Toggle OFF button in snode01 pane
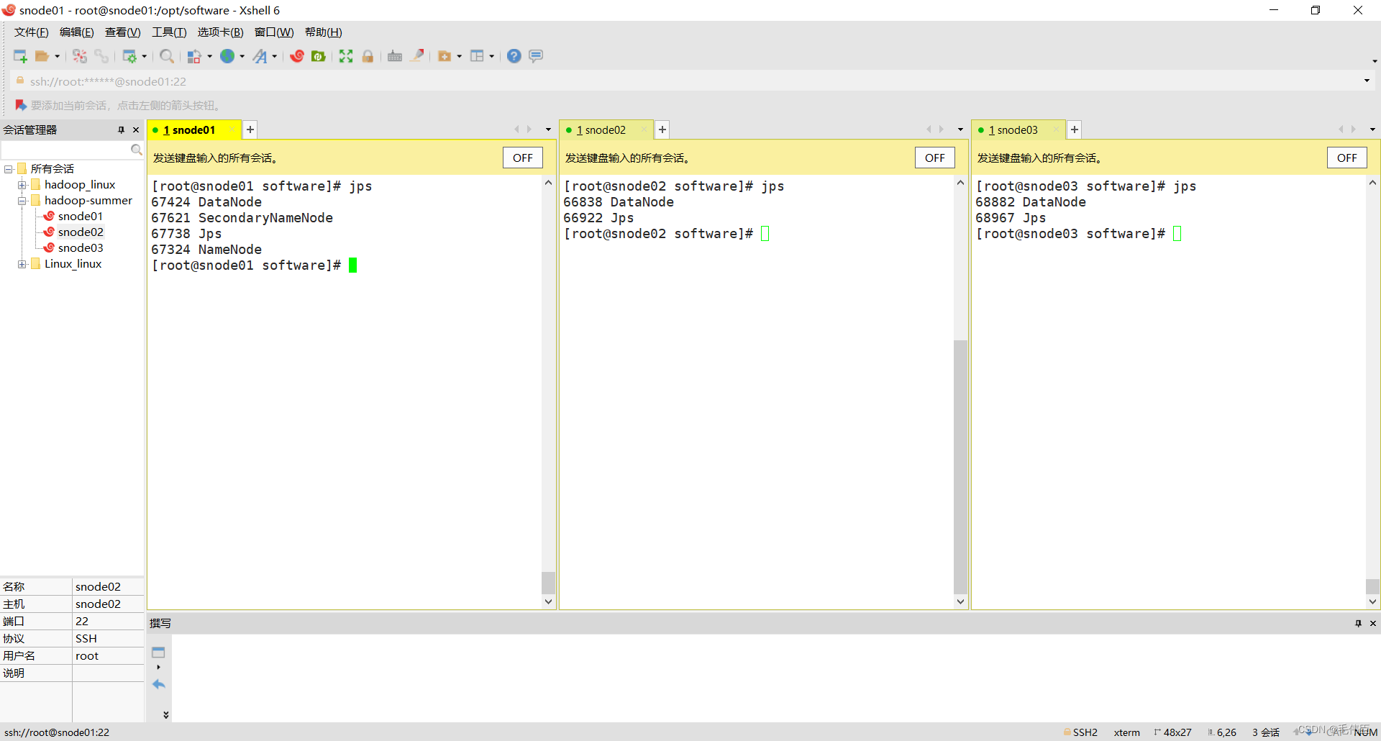 pyautogui.click(x=523, y=158)
